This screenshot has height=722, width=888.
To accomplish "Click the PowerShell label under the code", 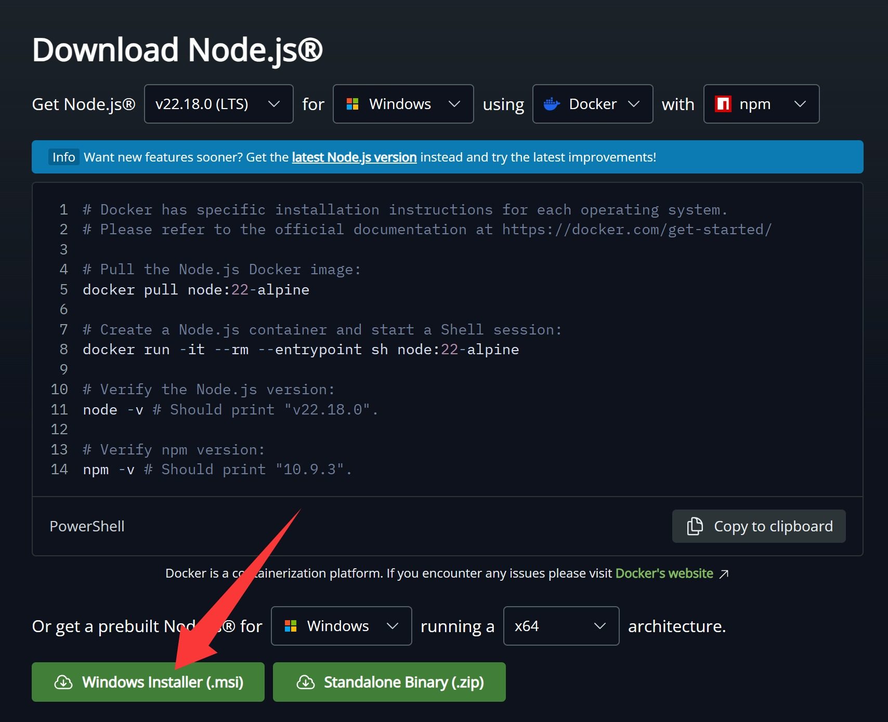I will [87, 526].
